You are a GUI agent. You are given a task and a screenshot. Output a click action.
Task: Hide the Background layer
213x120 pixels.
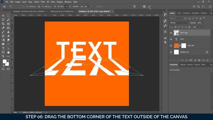coord(171,52)
